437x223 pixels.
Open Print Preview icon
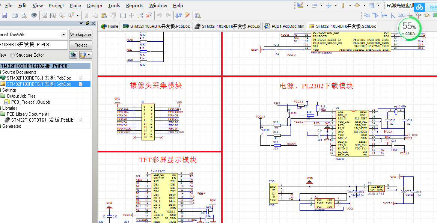point(24,15)
